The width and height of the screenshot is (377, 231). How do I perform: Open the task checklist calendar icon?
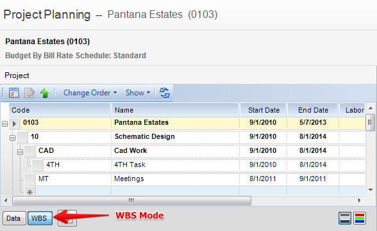tap(14, 93)
